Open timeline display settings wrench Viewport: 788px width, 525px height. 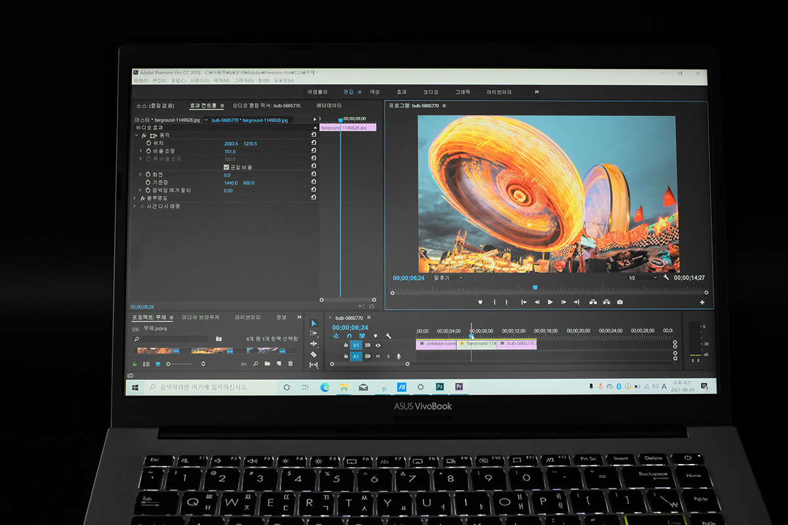[389, 336]
